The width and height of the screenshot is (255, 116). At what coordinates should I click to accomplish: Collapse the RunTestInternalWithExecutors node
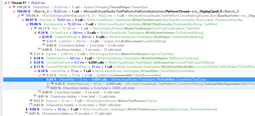pos(18,16)
